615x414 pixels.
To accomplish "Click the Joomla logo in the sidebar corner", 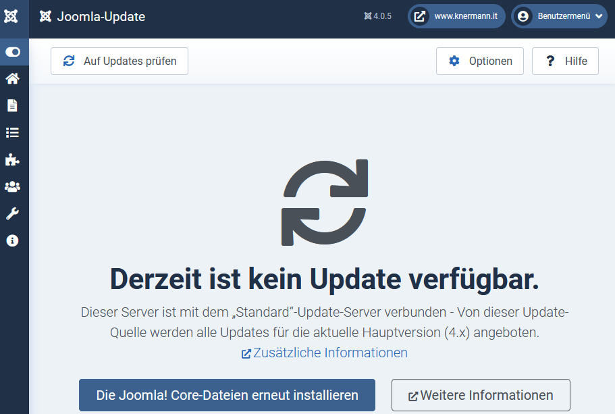I will [11, 16].
